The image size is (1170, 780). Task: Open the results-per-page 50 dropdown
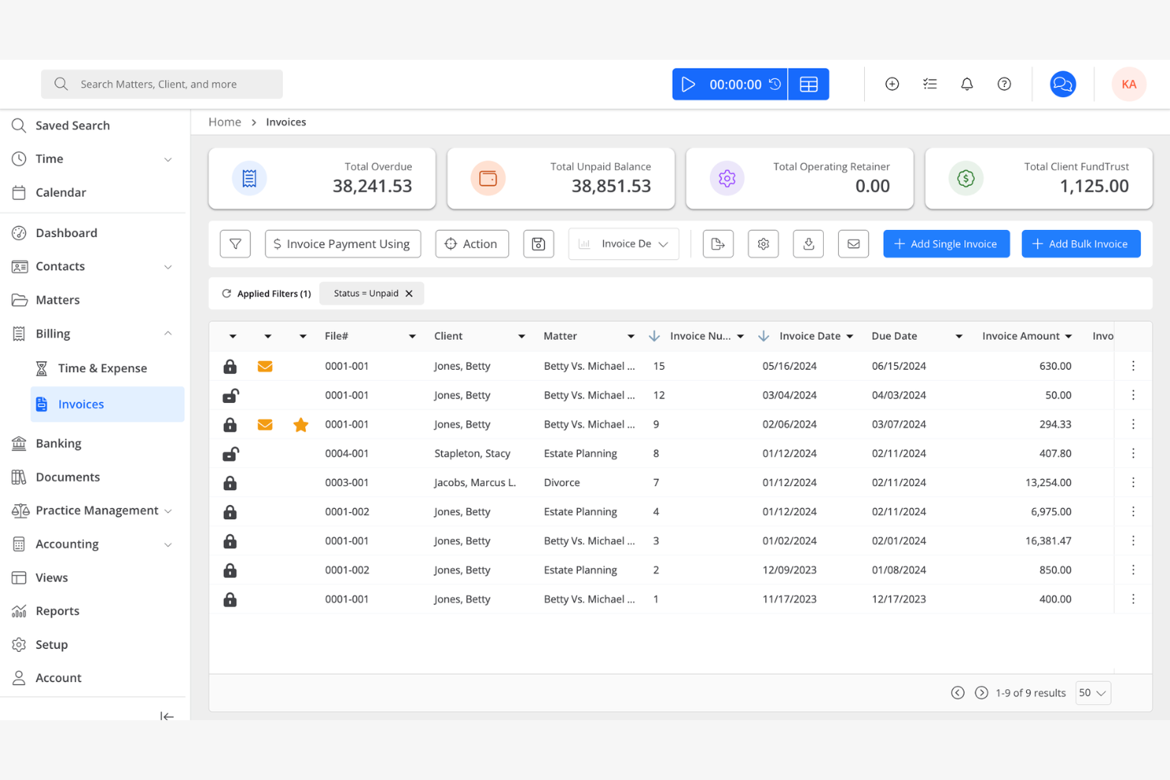(1093, 692)
